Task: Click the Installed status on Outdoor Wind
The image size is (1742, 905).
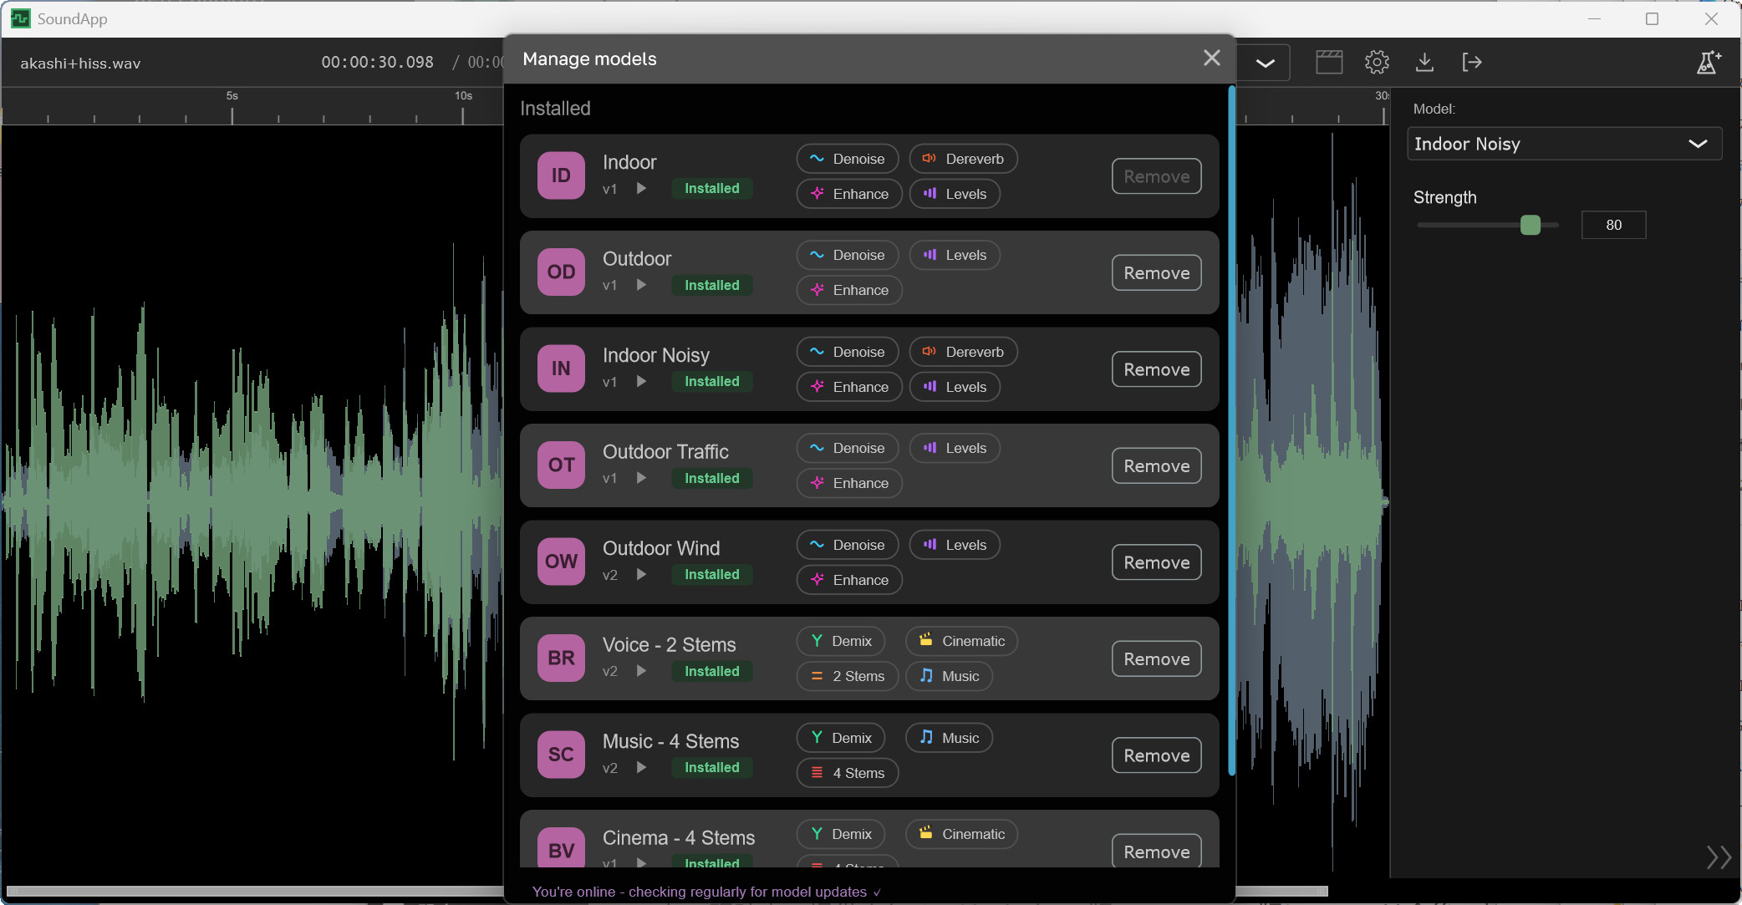Action: click(712, 575)
